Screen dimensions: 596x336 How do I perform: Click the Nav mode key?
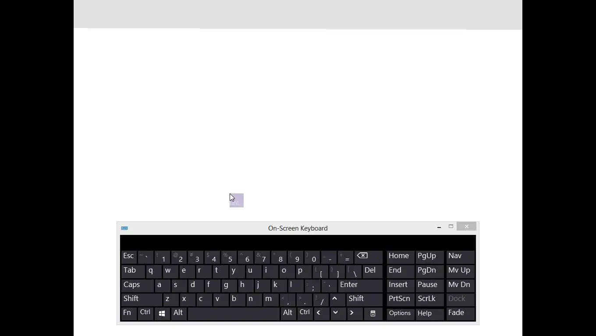click(x=460, y=256)
